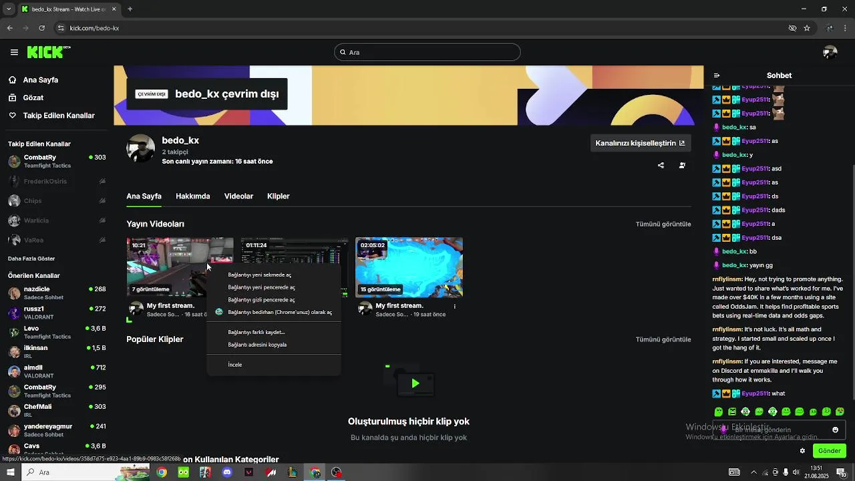Click bedo_kx channel profile picture

point(141,148)
